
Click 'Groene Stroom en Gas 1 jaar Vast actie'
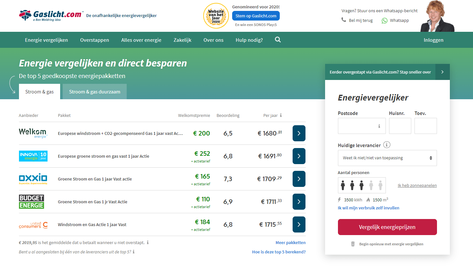pyautogui.click(x=95, y=179)
